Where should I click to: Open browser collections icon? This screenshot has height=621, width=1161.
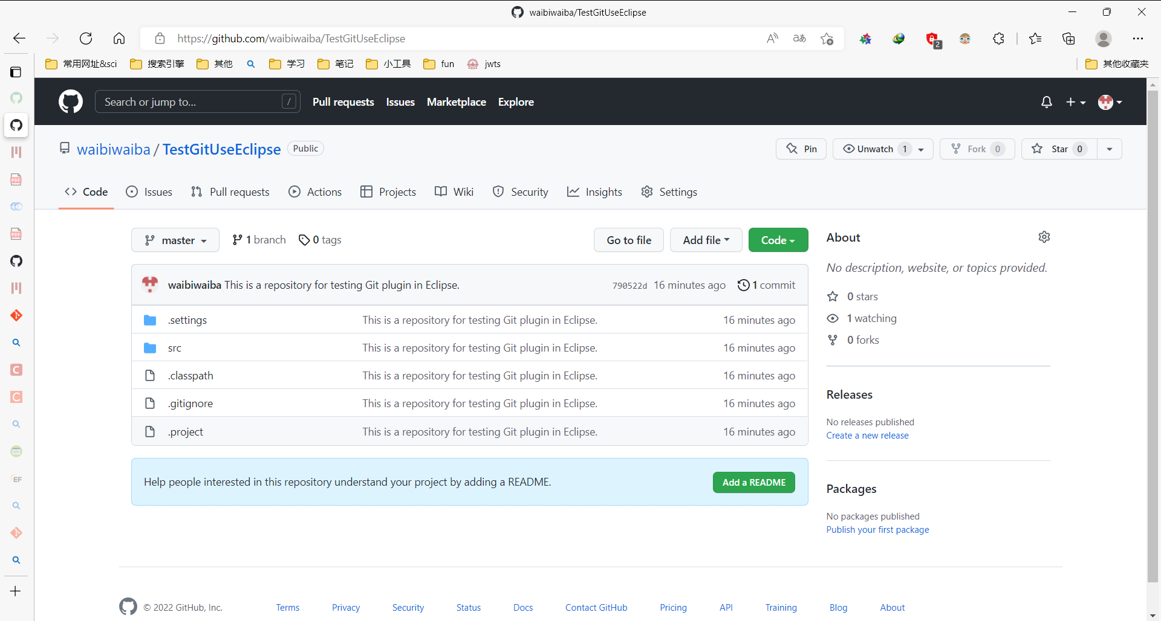1068,39
